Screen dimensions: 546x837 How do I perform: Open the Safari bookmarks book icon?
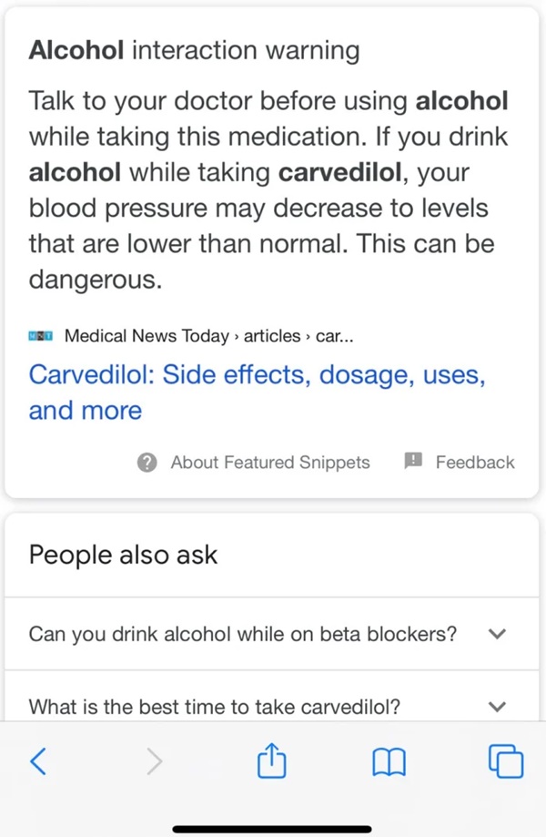(389, 761)
